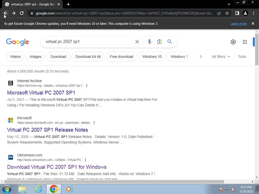Search by image with Google Lens icon
Viewport: 259px width, 194px height.
[x=159, y=42]
